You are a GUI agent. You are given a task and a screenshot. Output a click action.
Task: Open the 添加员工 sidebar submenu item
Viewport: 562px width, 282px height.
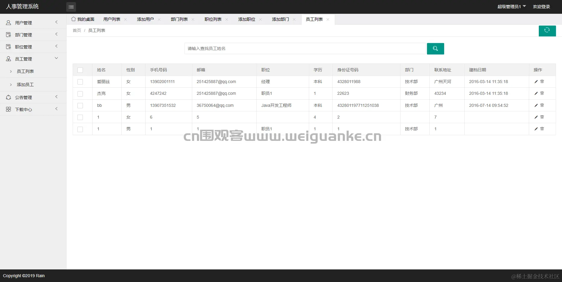point(25,85)
